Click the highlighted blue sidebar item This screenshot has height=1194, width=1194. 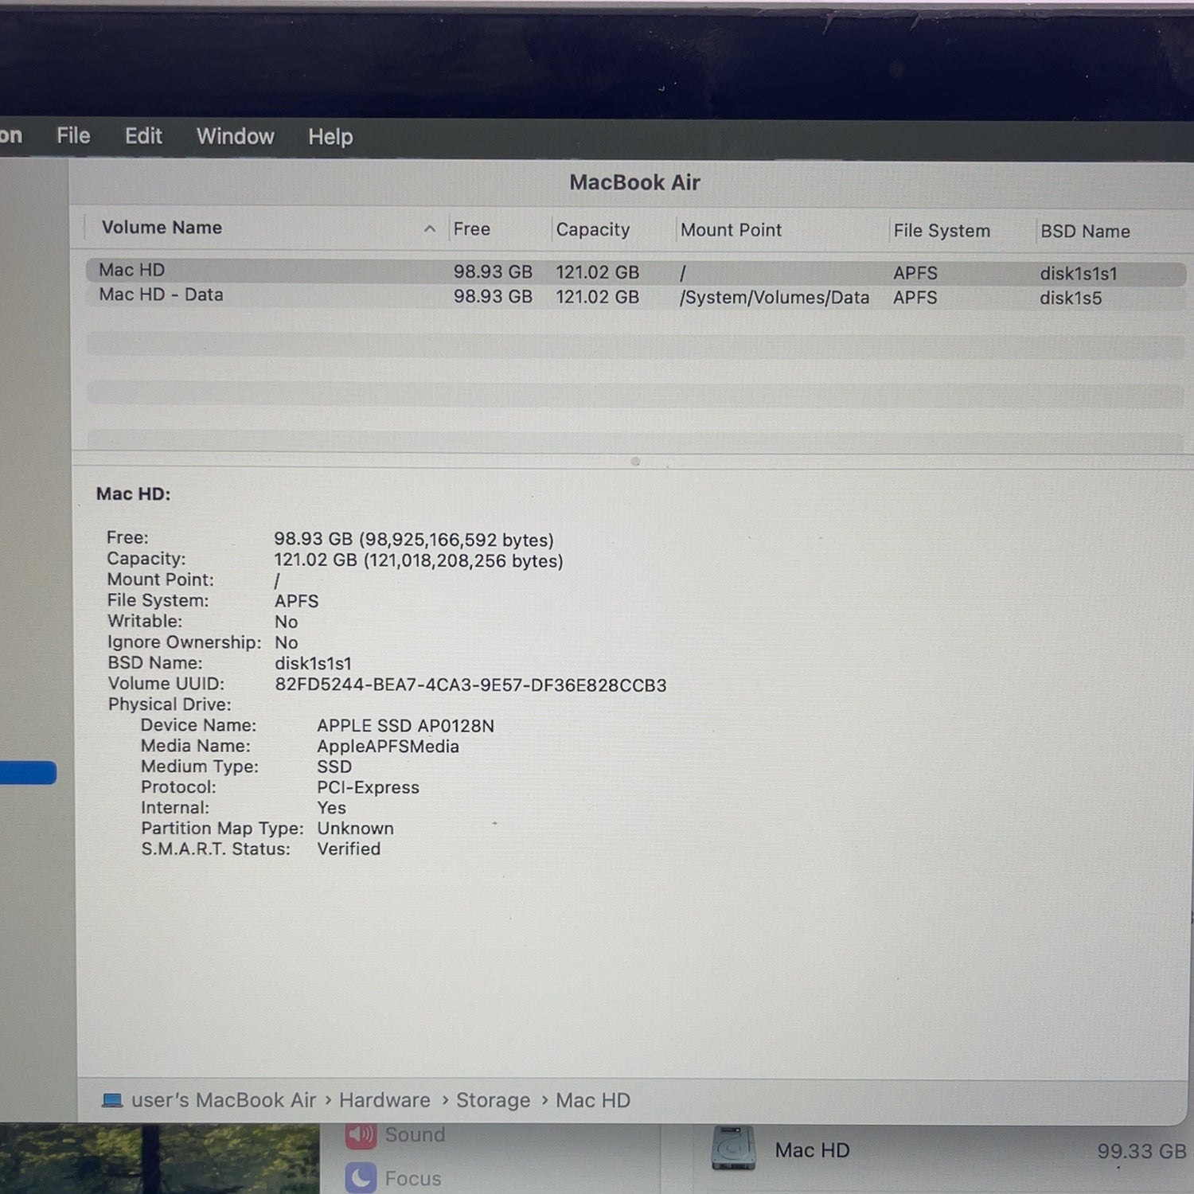pyautogui.click(x=28, y=773)
